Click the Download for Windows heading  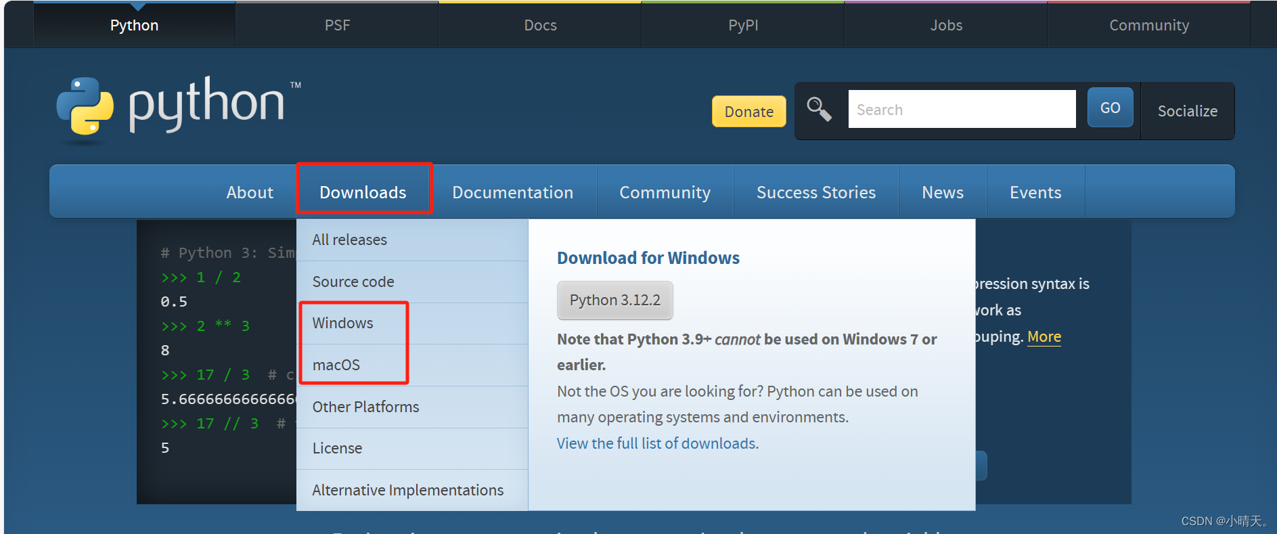click(648, 258)
